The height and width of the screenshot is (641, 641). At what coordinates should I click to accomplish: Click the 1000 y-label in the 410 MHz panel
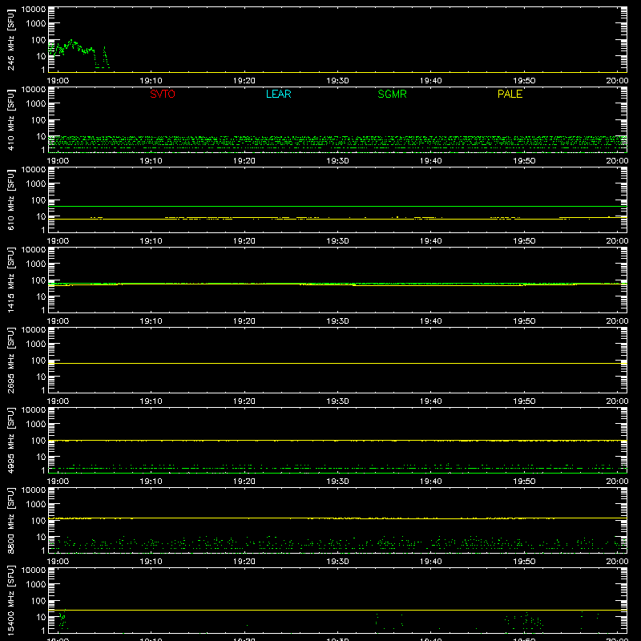point(36,104)
